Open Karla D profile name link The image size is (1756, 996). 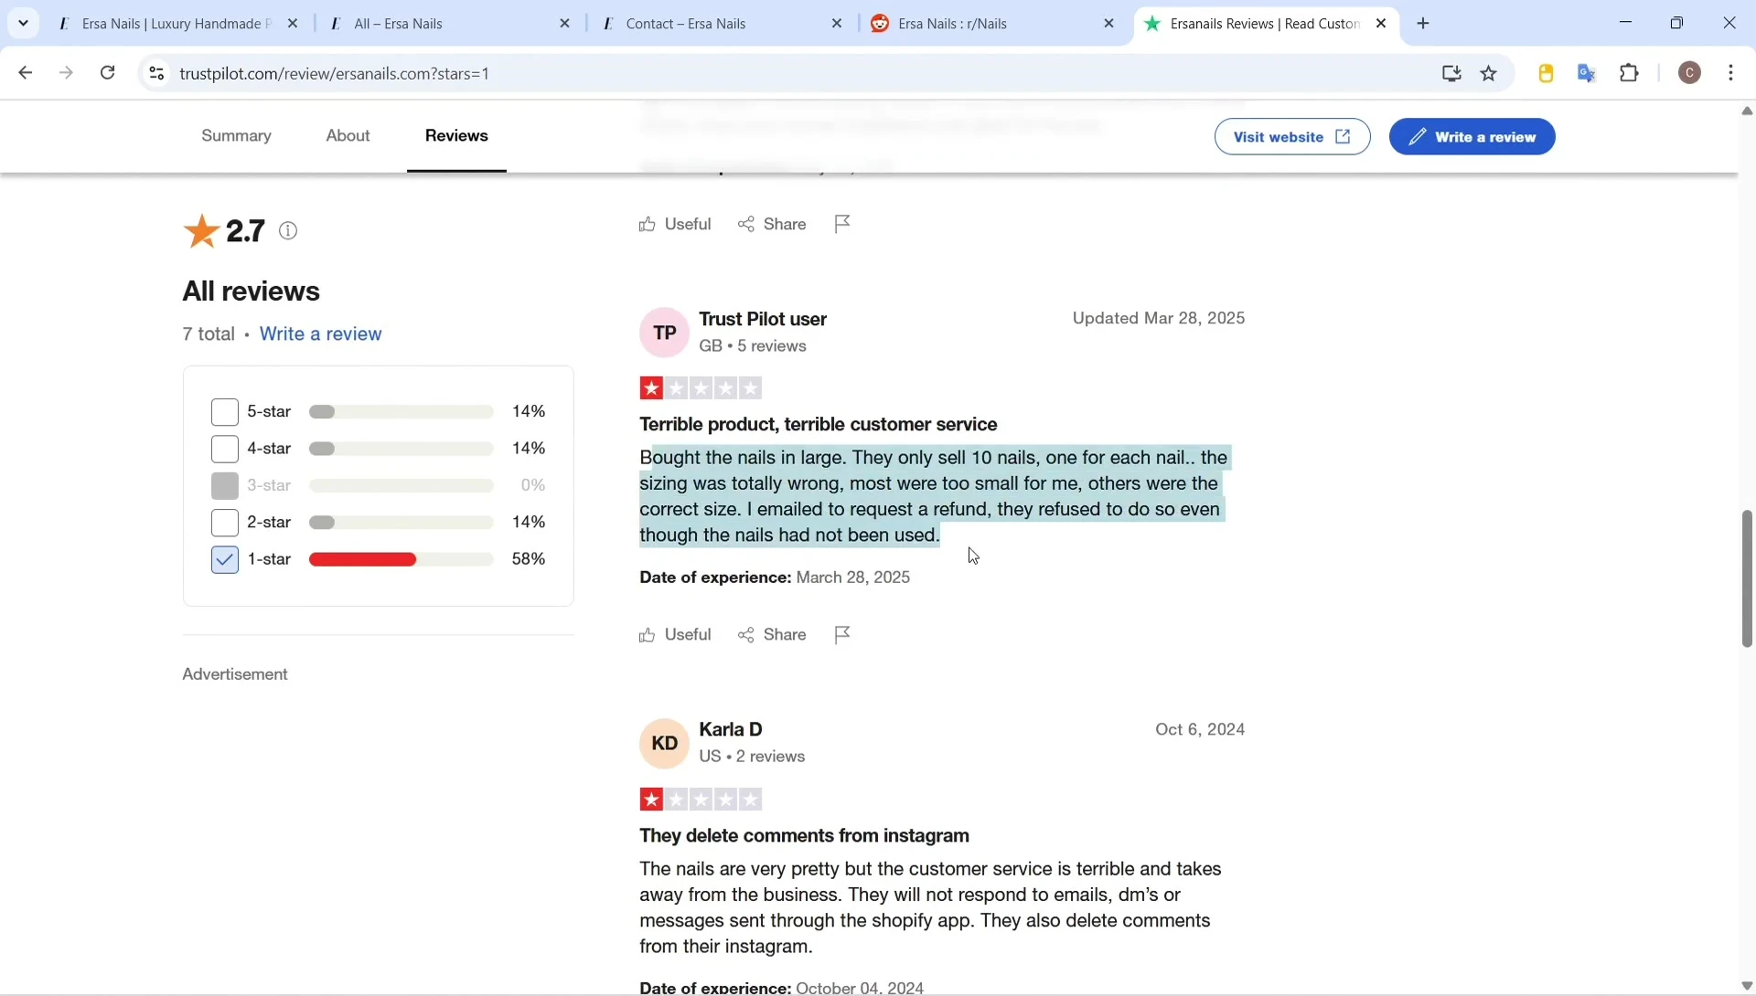tap(731, 730)
